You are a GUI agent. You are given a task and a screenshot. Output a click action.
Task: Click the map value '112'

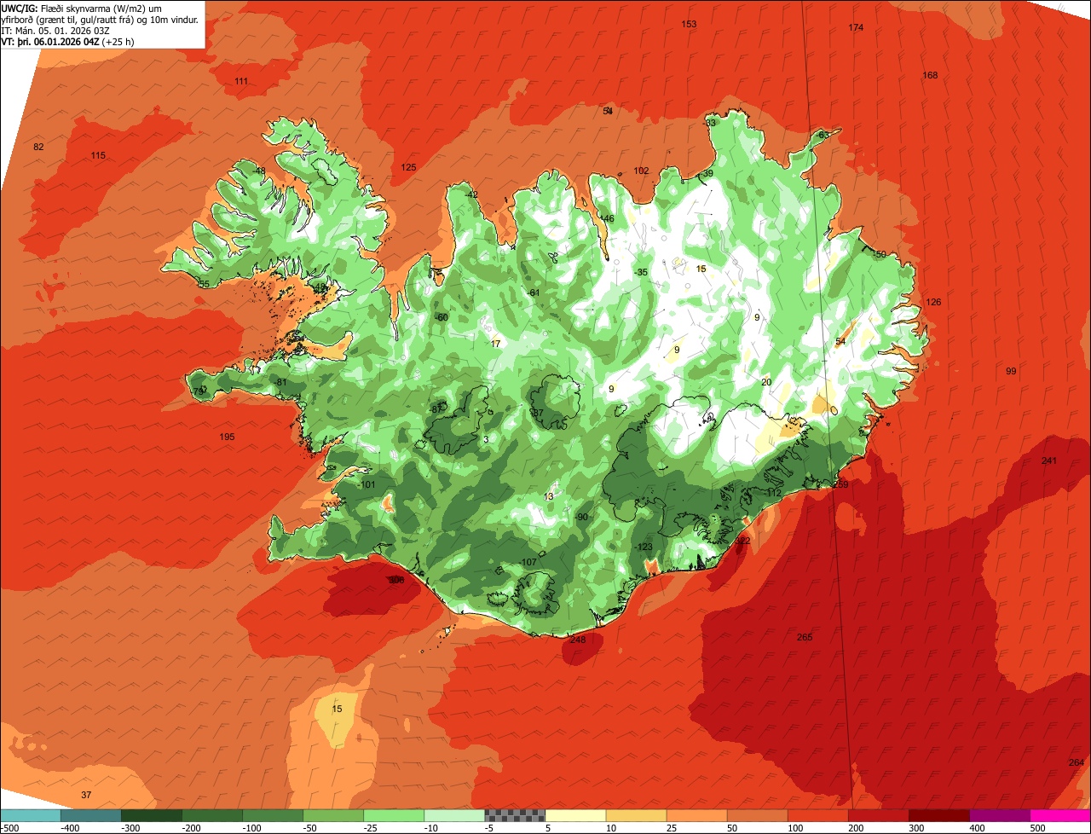773,493
